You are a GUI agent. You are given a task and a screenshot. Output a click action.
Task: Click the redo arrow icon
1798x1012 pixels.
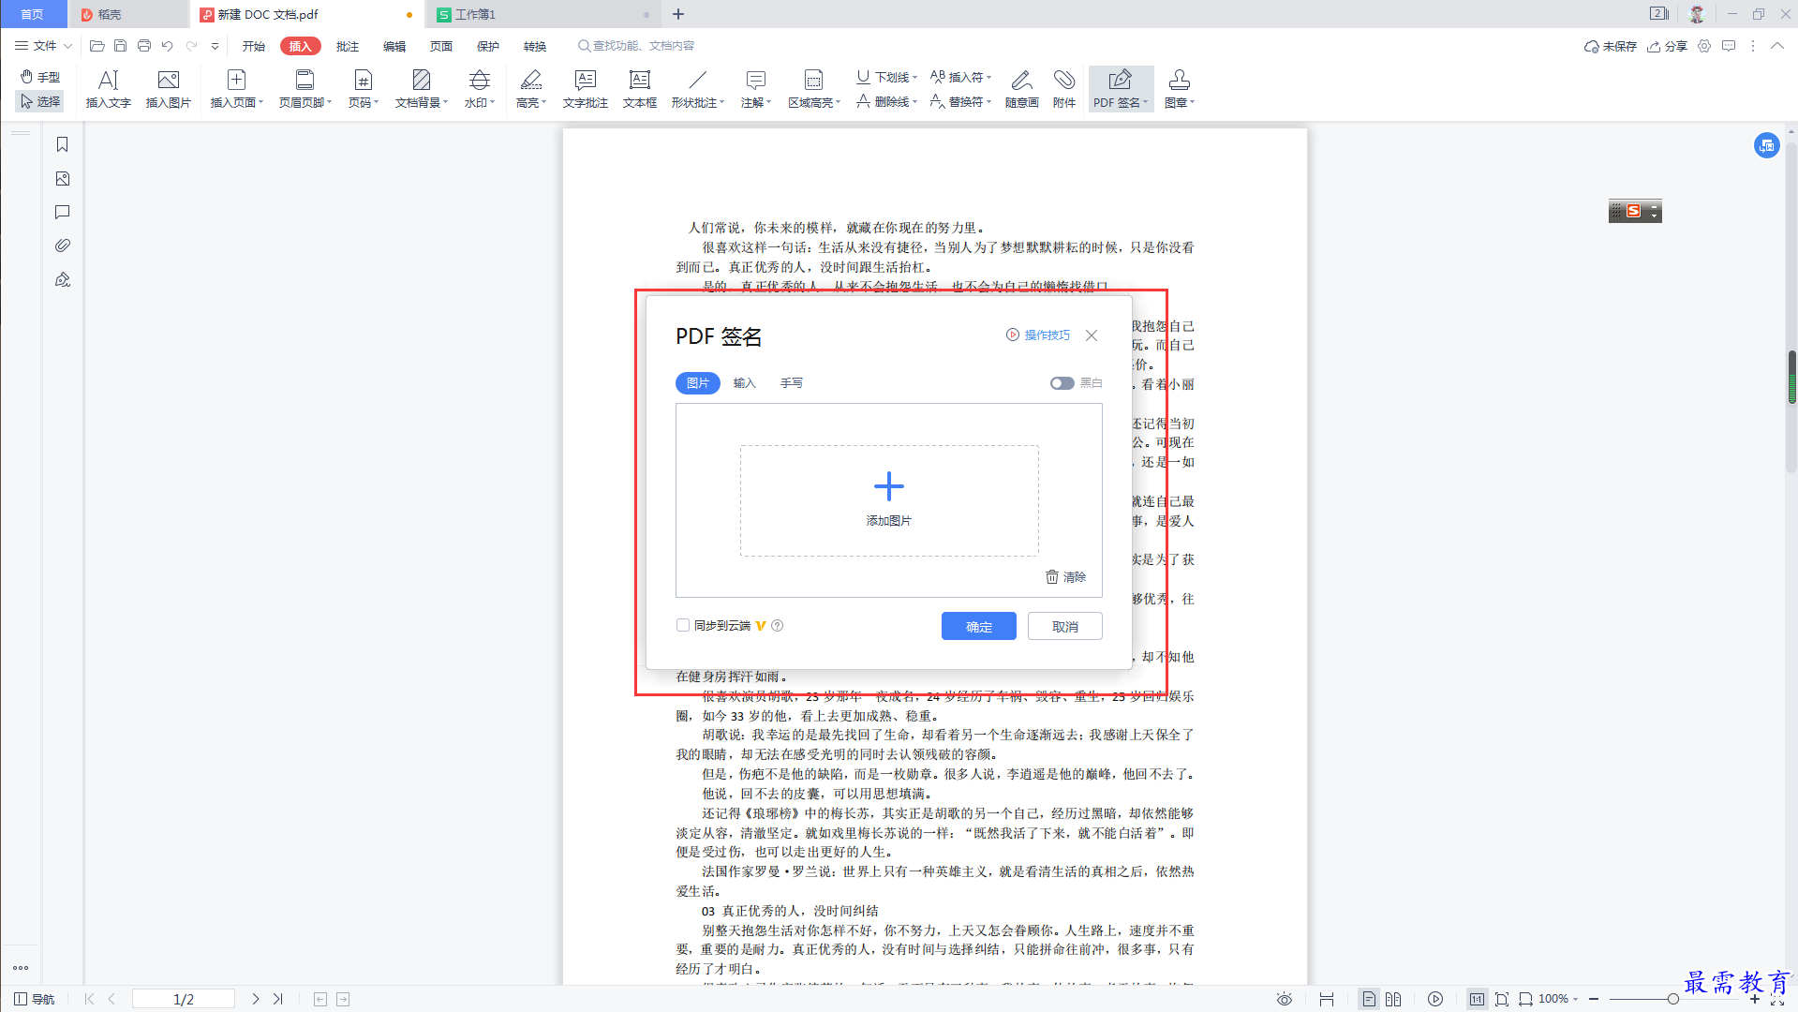(x=191, y=45)
